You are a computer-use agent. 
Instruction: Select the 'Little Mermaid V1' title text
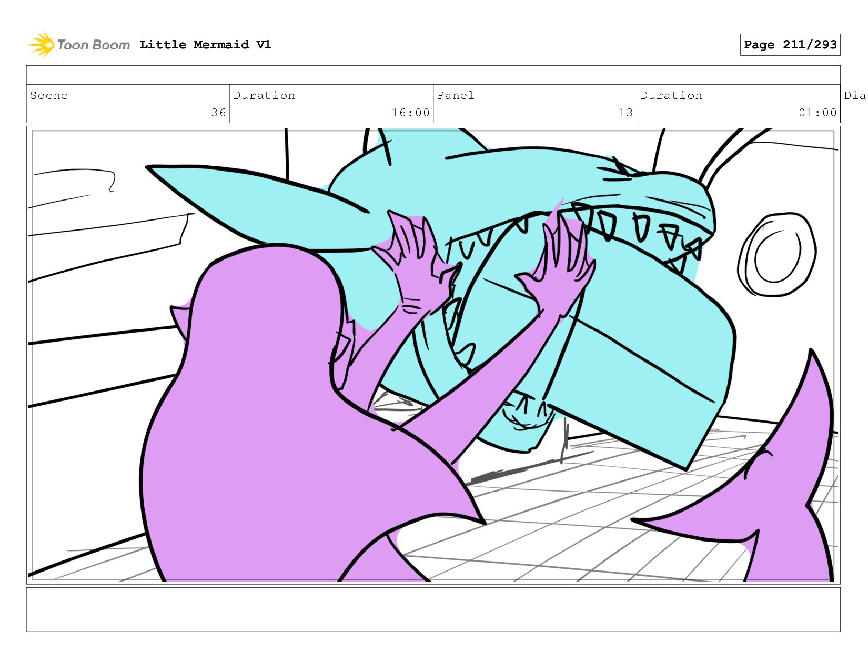205,45
